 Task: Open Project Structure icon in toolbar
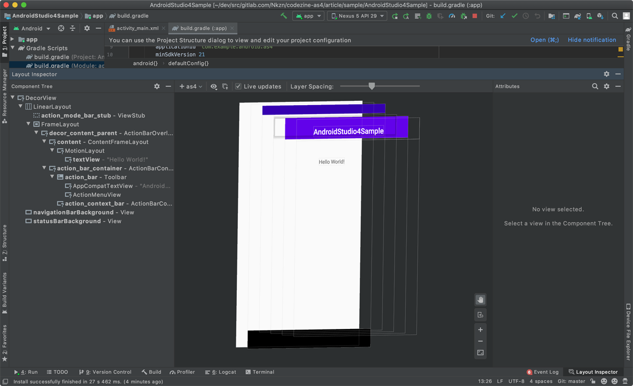[551, 16]
